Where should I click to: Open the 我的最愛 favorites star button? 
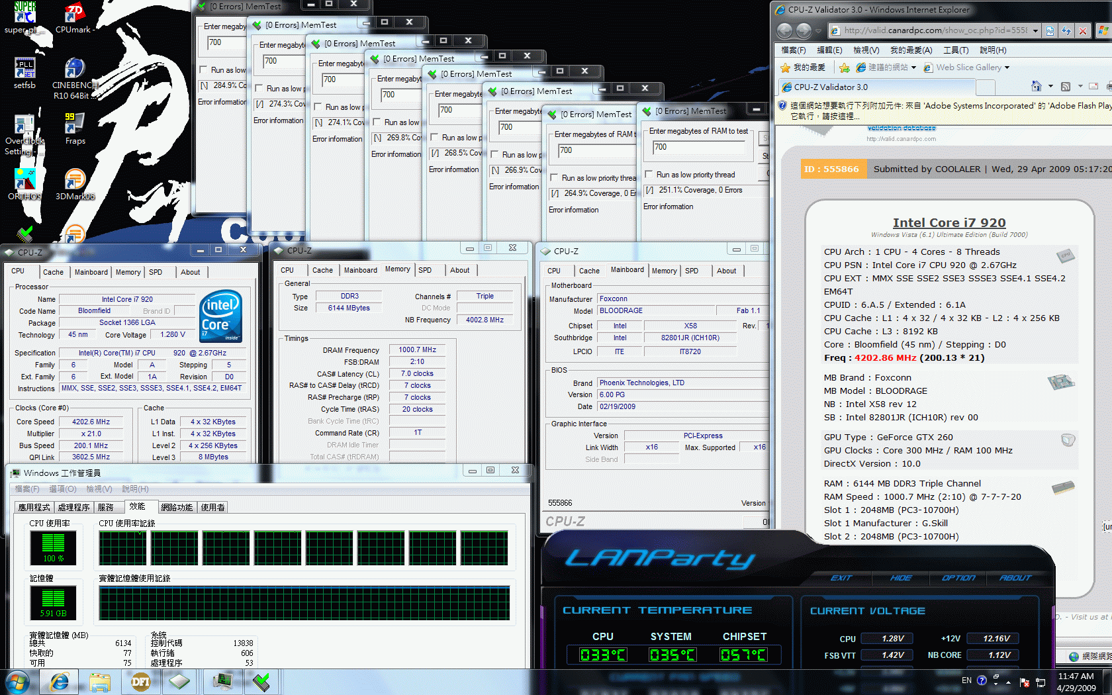pos(803,68)
